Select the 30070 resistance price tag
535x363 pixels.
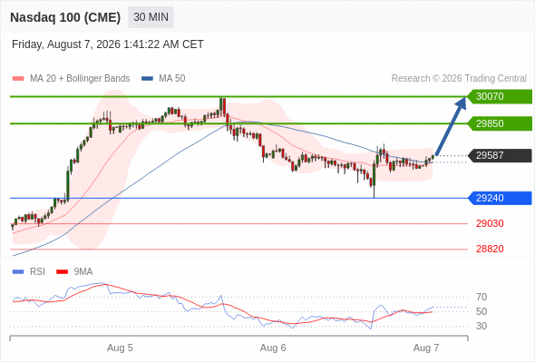tap(500, 96)
